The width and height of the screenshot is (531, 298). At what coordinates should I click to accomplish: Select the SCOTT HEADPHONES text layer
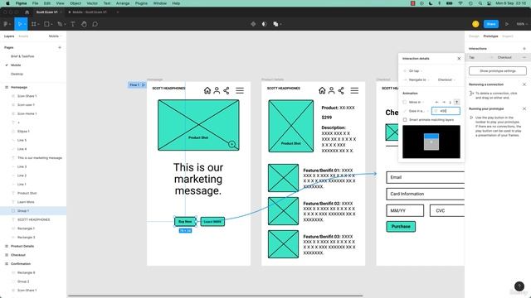click(x=33, y=219)
